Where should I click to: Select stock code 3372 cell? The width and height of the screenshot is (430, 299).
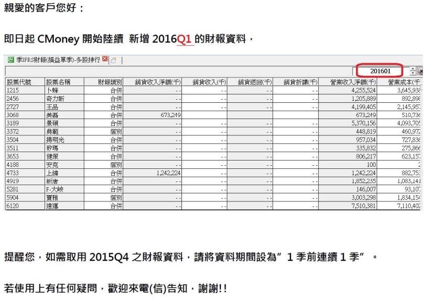[x=25, y=131]
